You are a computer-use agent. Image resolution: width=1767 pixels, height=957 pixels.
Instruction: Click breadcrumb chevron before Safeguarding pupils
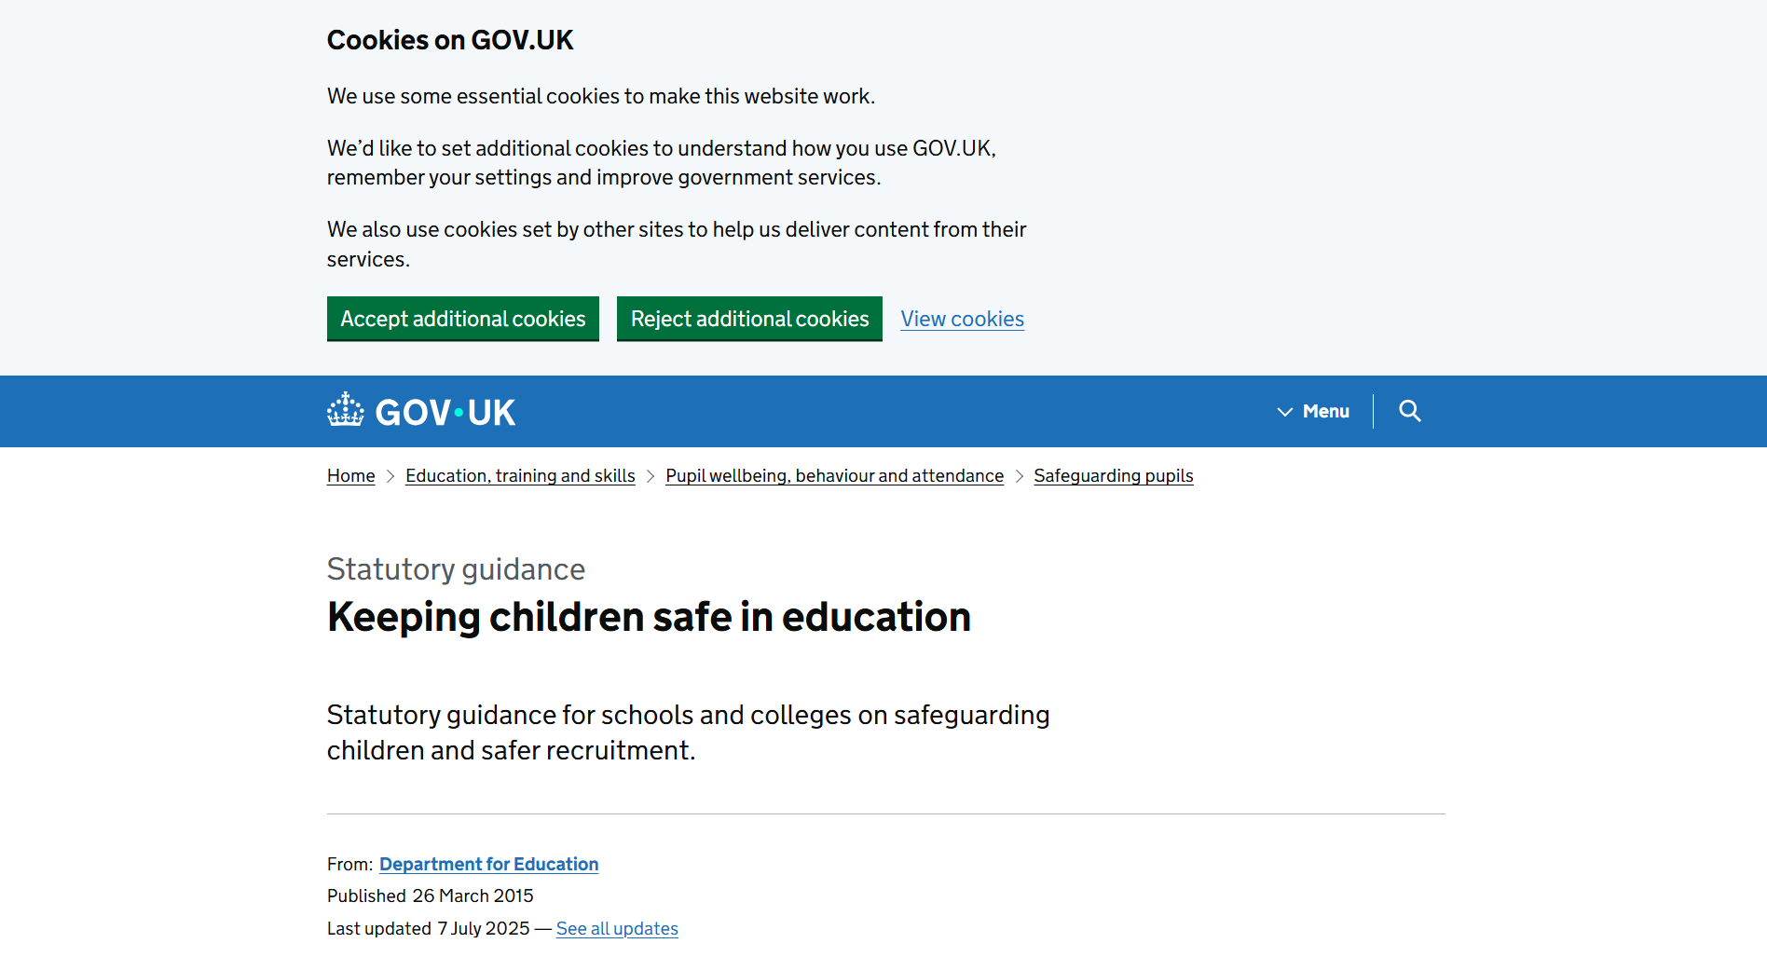(x=1019, y=476)
